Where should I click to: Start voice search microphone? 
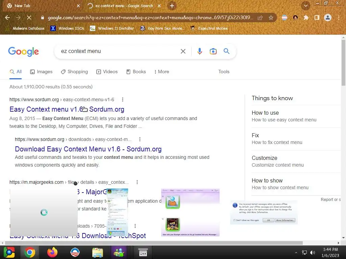[199, 51]
